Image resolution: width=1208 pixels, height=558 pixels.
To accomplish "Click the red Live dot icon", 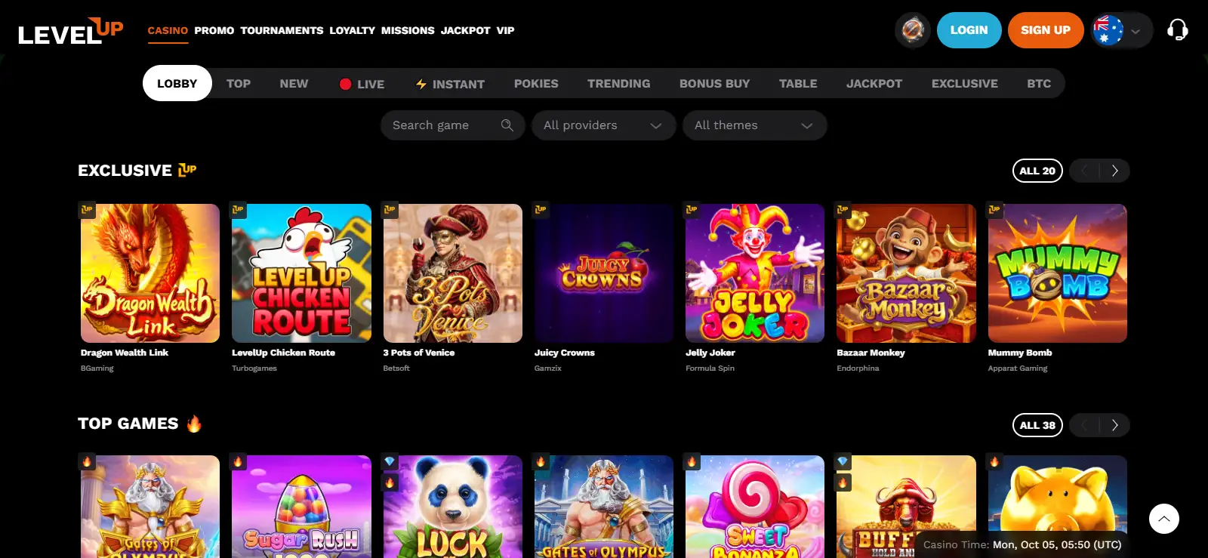I will pos(345,84).
